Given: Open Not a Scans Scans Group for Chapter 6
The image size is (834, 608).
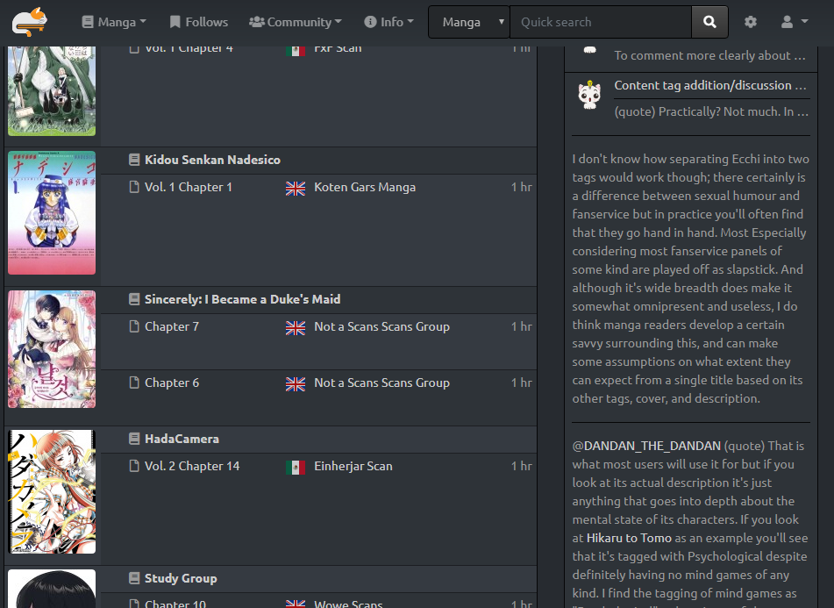Looking at the screenshot, I should 381,383.
